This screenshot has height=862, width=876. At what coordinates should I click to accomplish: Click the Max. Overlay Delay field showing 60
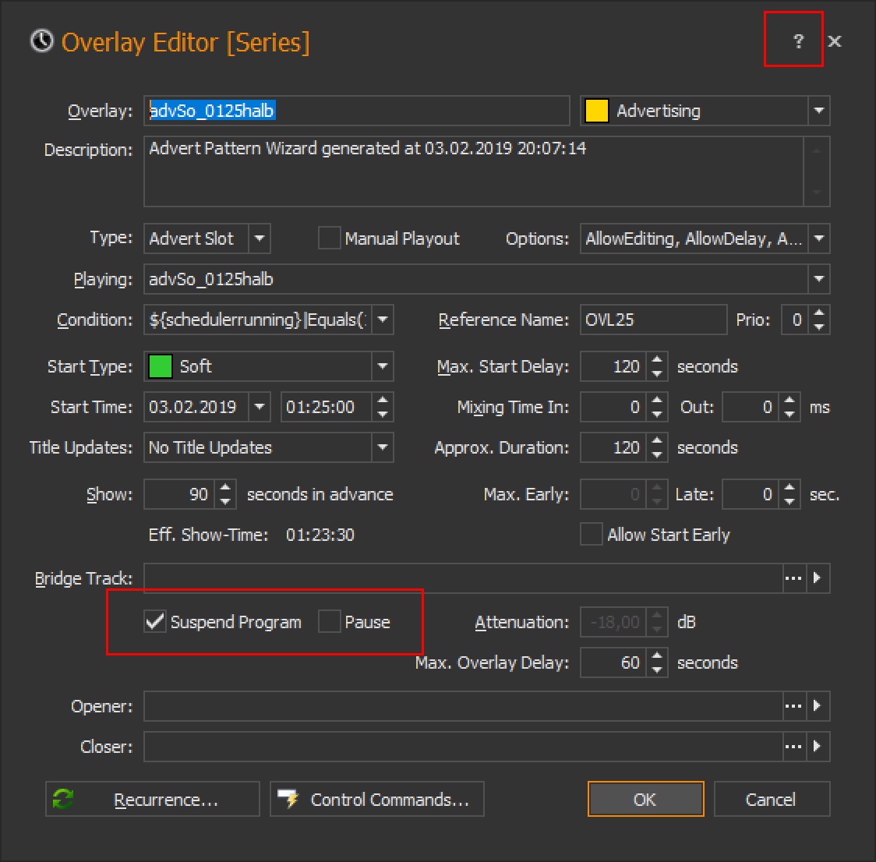click(x=613, y=662)
